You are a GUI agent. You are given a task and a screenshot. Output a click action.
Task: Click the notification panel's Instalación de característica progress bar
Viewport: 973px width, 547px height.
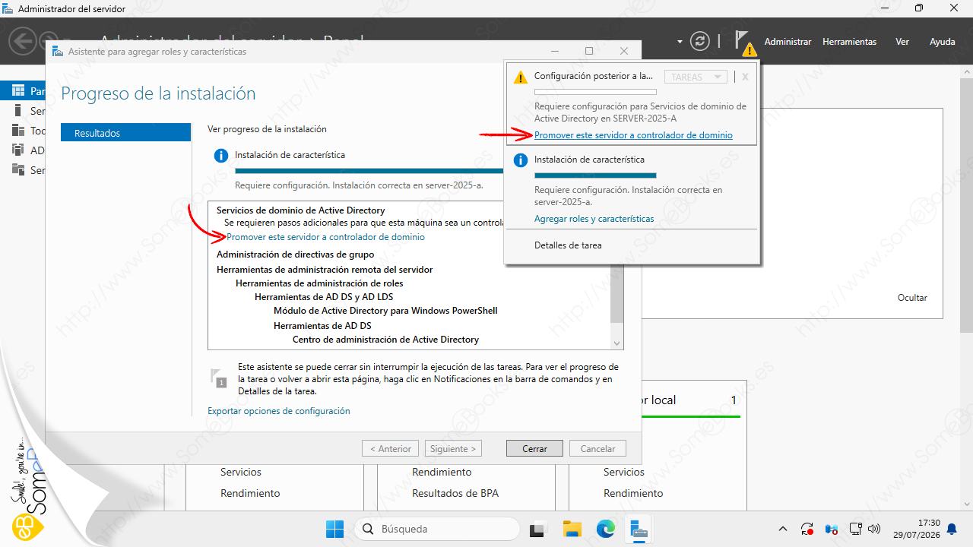tap(595, 175)
